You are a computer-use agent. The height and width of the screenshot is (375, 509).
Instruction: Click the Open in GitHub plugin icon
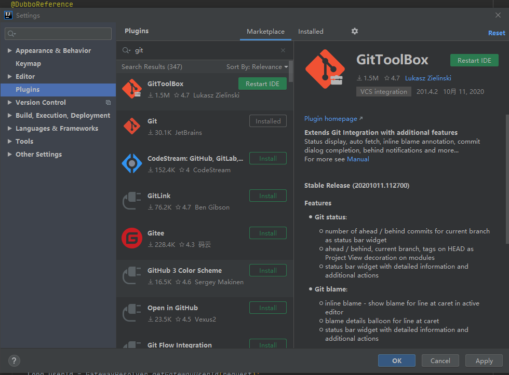click(132, 312)
